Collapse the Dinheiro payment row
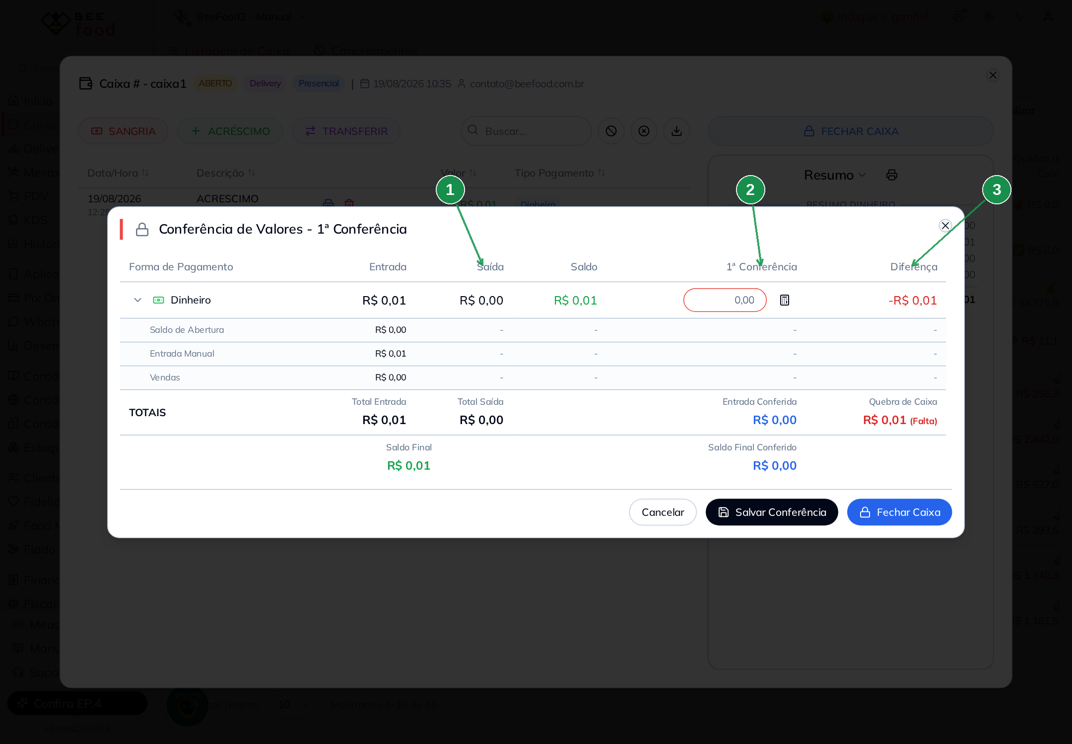The width and height of the screenshot is (1072, 744). point(138,300)
